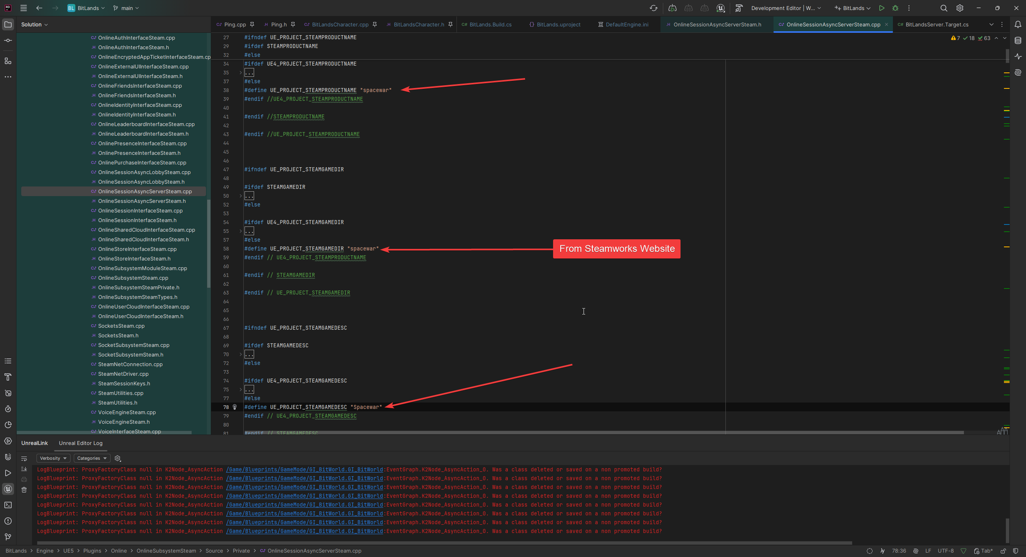Clear the log with the trash icon
Viewport: 1026px width, 557px height.
click(24, 490)
